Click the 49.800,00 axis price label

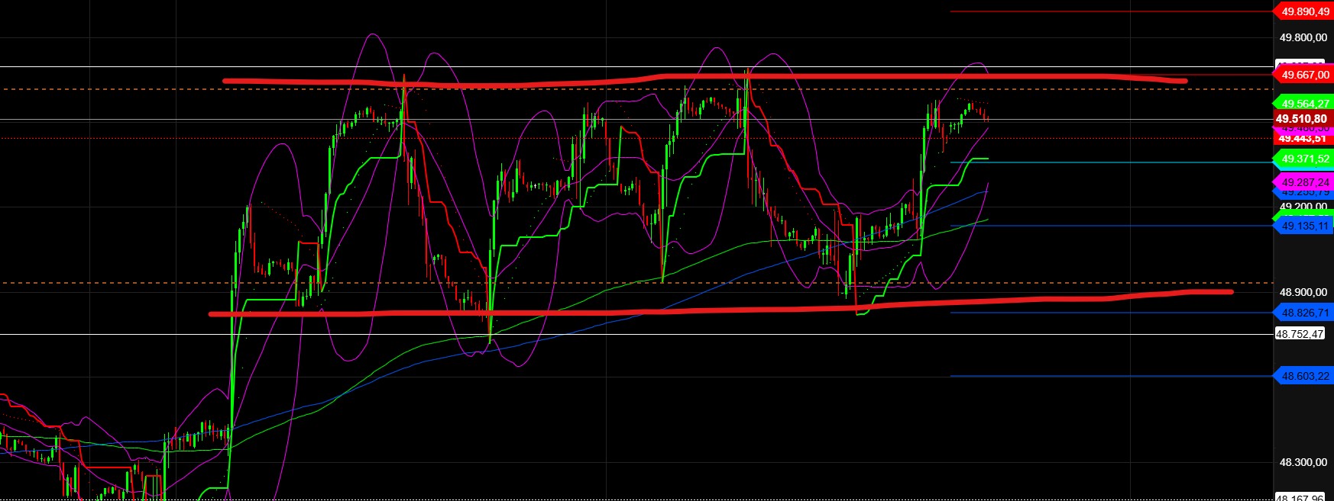point(1303,37)
